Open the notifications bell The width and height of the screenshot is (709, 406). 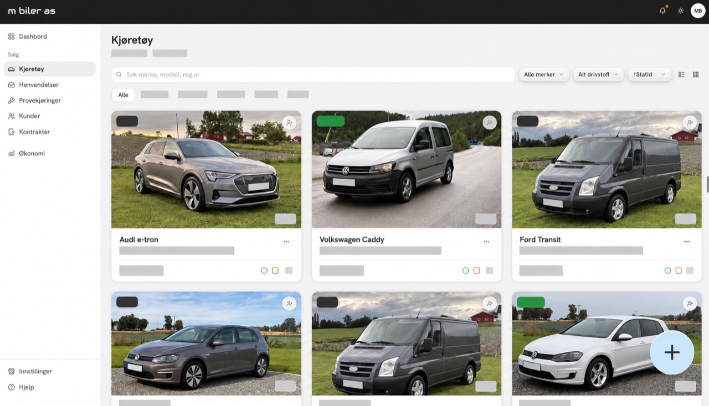(x=662, y=11)
